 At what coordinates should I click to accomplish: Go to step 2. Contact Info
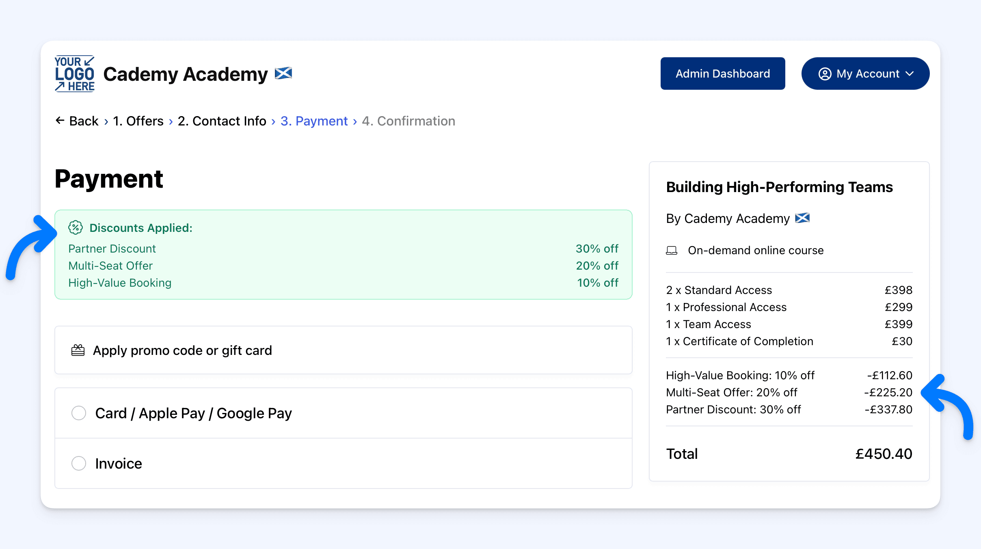click(x=222, y=121)
